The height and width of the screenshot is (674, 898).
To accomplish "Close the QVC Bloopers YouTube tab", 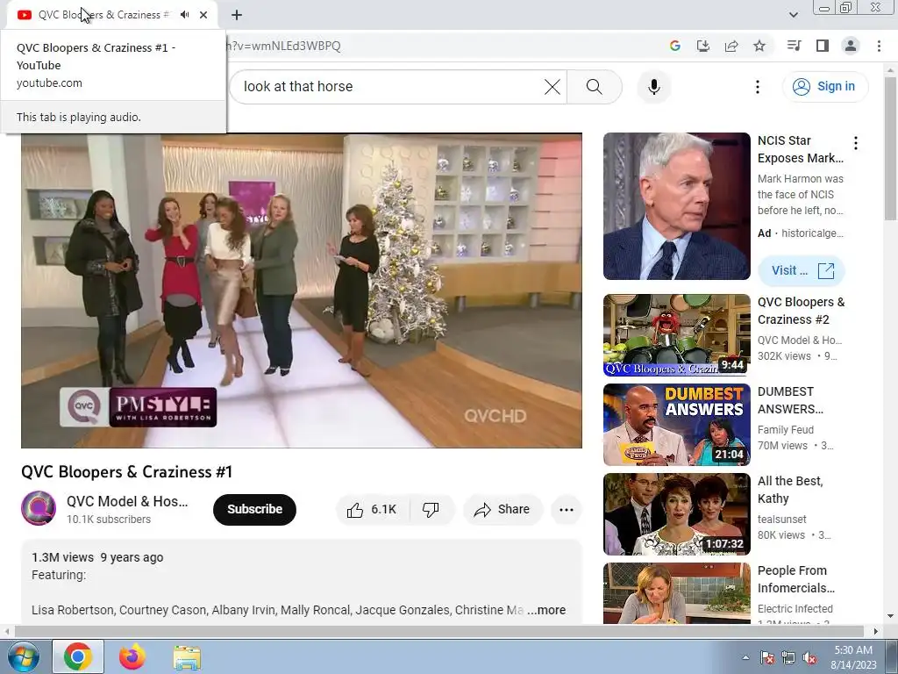I will pos(203,15).
